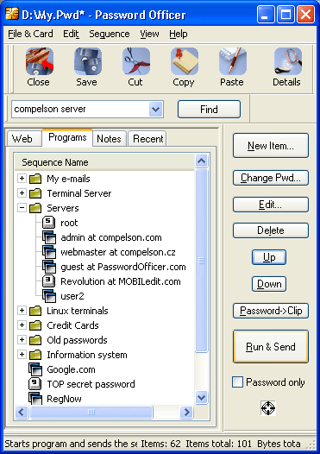Image resolution: width=320 pixels, height=454 pixels.
Task: Click the Cut scissors toolbar icon
Action: 136,61
